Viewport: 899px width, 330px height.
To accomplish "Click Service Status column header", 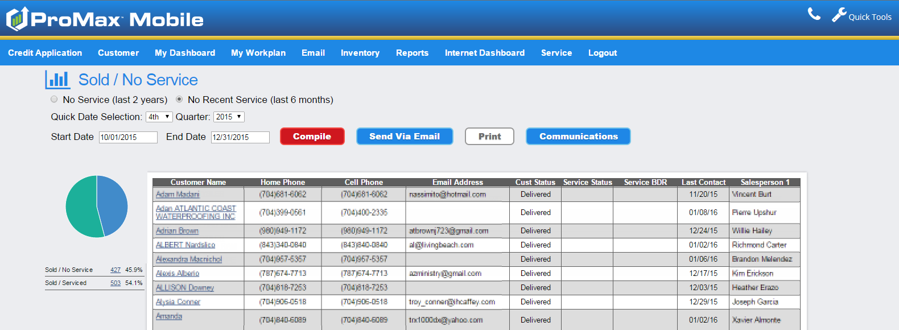I will pyautogui.click(x=588, y=183).
